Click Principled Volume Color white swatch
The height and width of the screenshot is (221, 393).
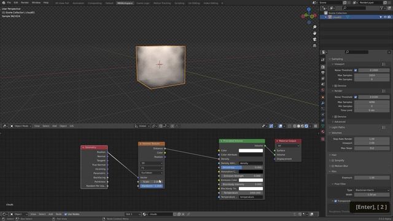(251, 150)
